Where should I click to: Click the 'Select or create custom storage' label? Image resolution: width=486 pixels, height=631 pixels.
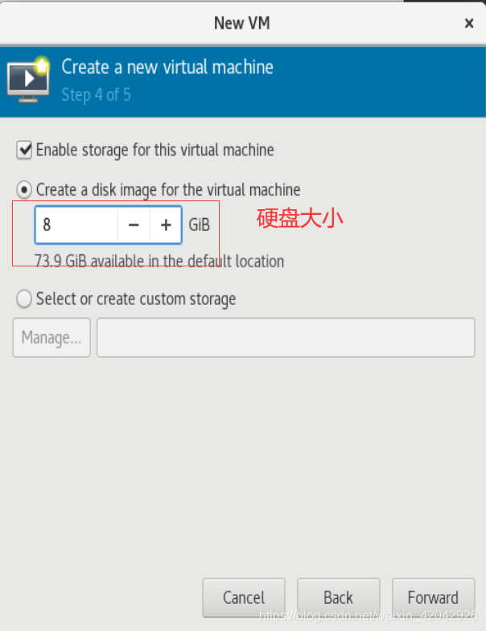[x=136, y=299]
